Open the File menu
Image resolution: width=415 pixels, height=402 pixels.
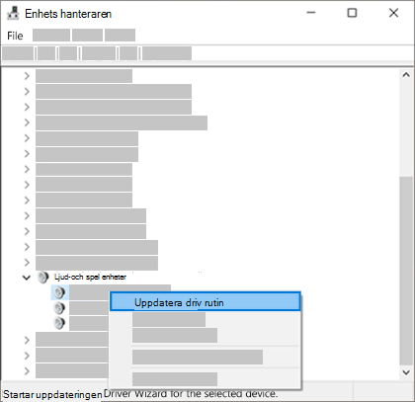15,36
